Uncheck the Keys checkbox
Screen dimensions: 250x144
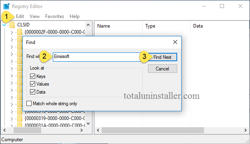[32, 76]
